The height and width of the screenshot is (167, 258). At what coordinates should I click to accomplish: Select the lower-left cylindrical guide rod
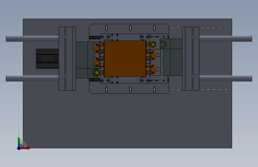[32, 78]
